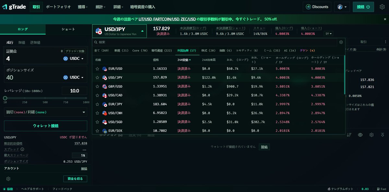Select the 暗号資産 (222) category tab
Screen dimensions: 389x192
point(161,51)
